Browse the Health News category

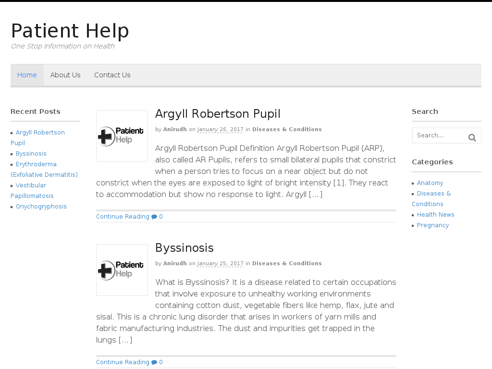(435, 215)
